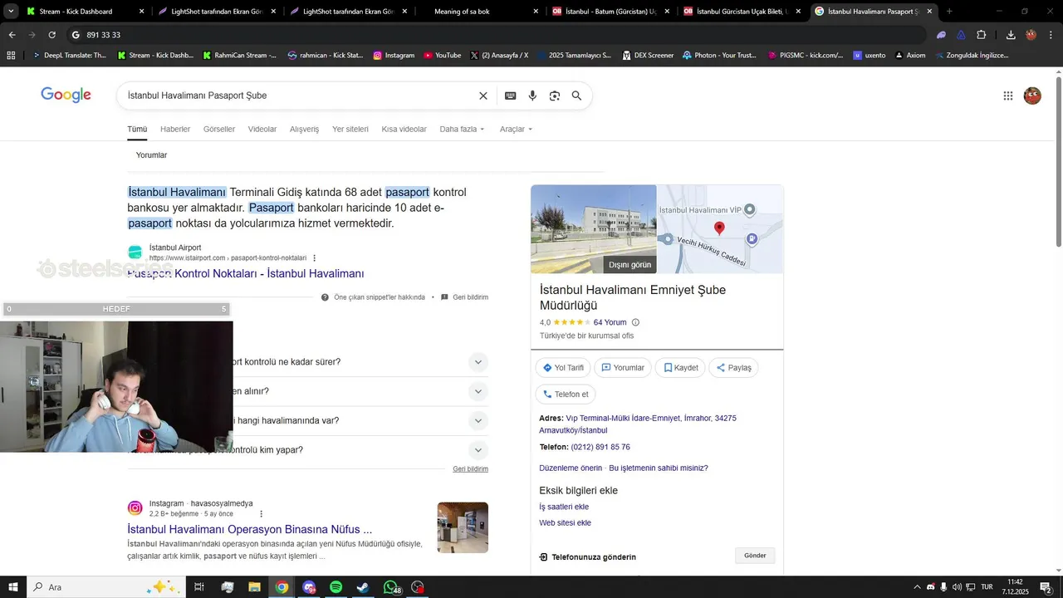Viewport: 1063px width, 598px height.
Task: Open the Axiom bookmark
Action: pos(910,55)
